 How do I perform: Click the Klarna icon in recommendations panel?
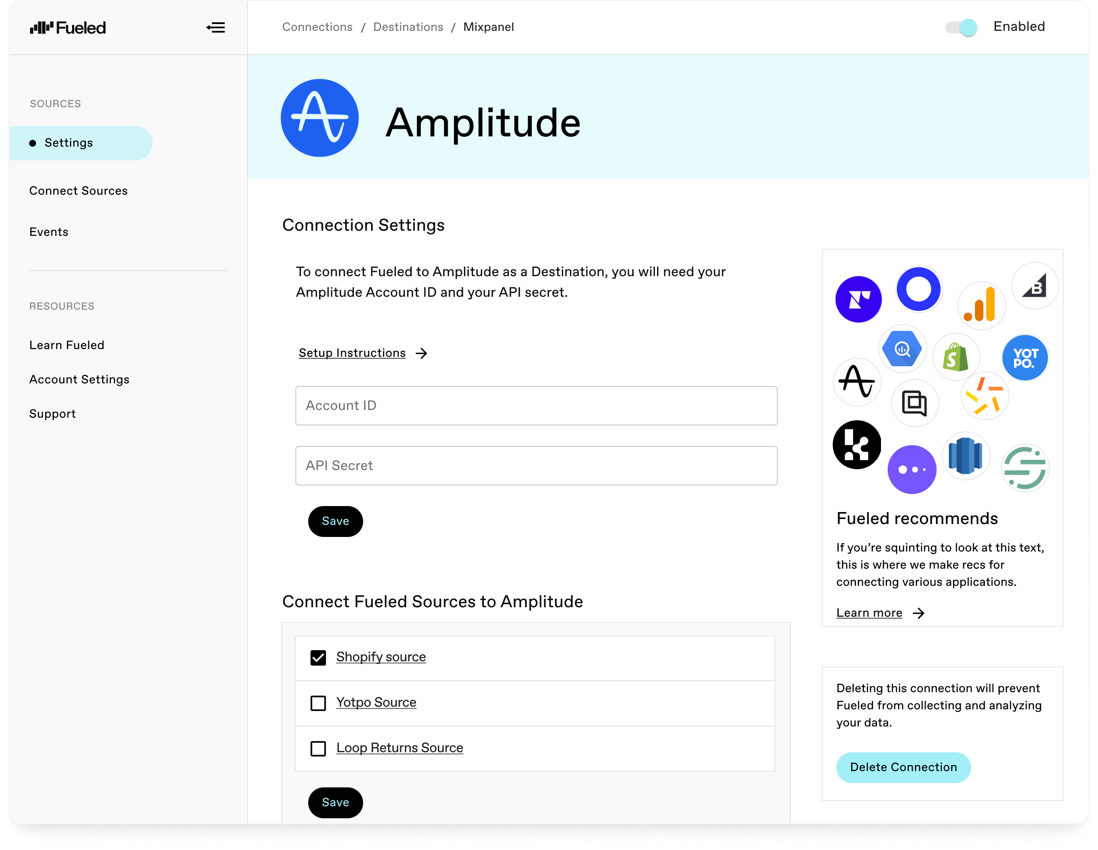(857, 444)
